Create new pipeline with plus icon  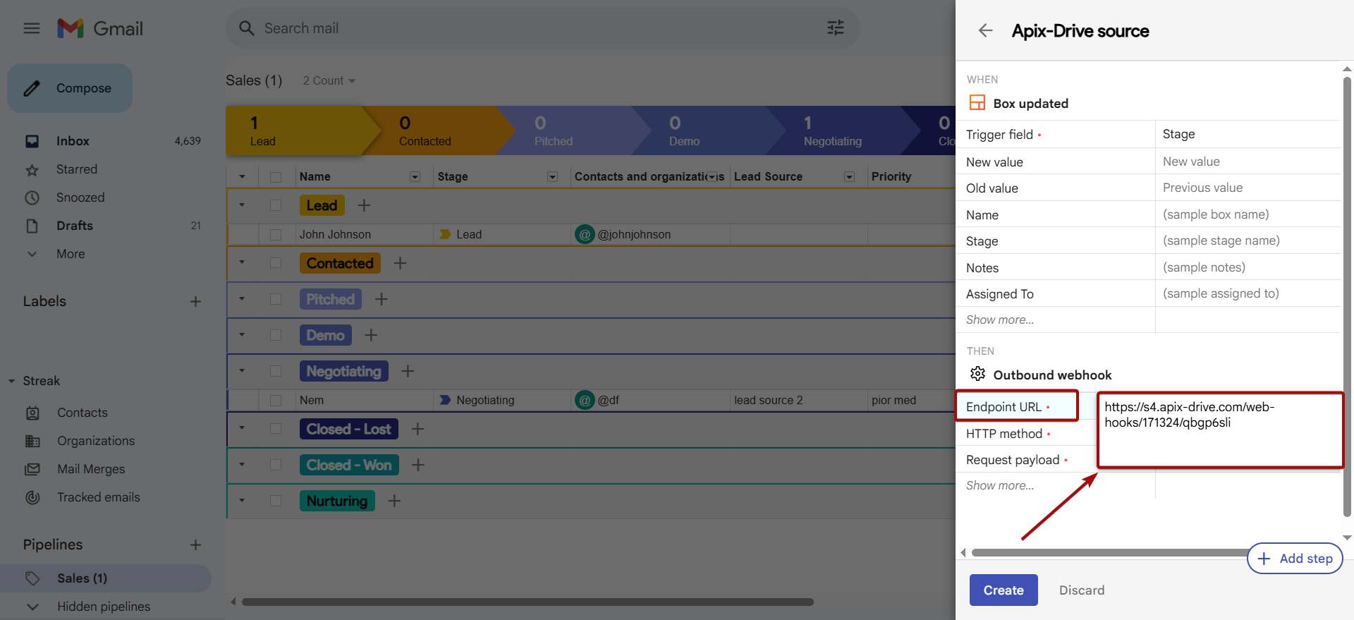(x=195, y=545)
